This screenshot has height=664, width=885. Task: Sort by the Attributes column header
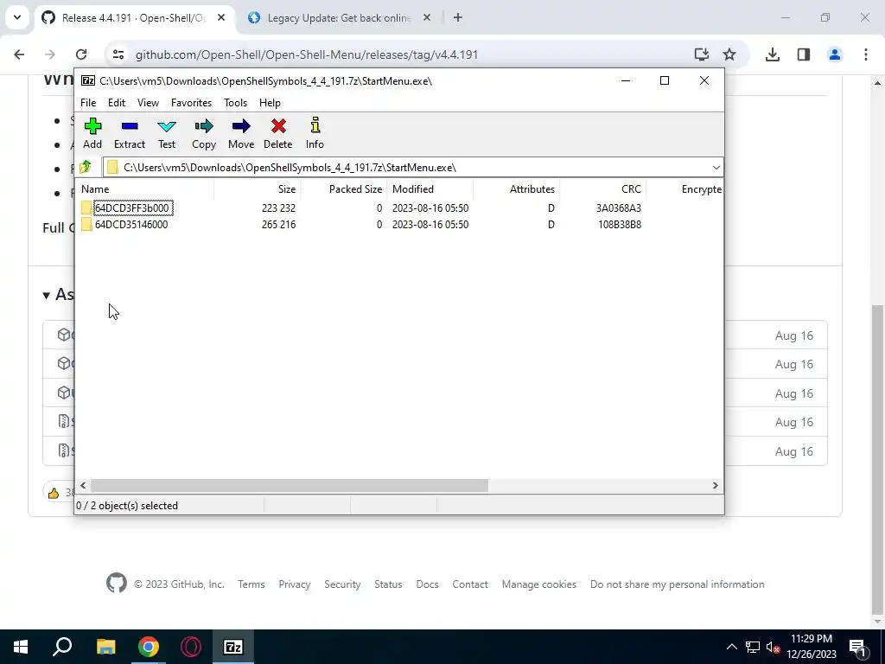coord(517,189)
